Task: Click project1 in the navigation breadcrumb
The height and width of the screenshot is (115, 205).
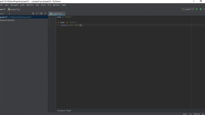Action: coord(3,9)
